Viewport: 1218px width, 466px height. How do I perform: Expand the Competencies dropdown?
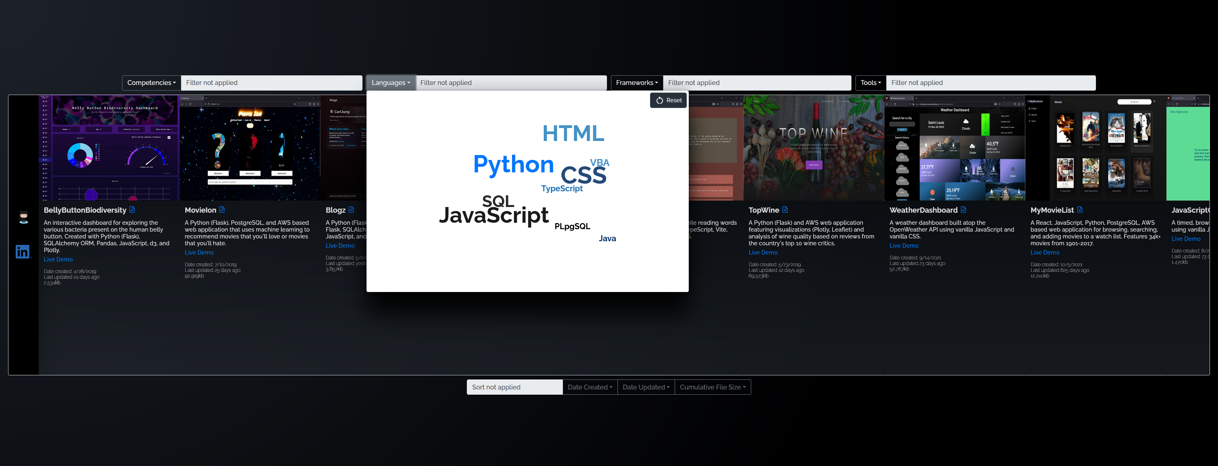tap(151, 83)
